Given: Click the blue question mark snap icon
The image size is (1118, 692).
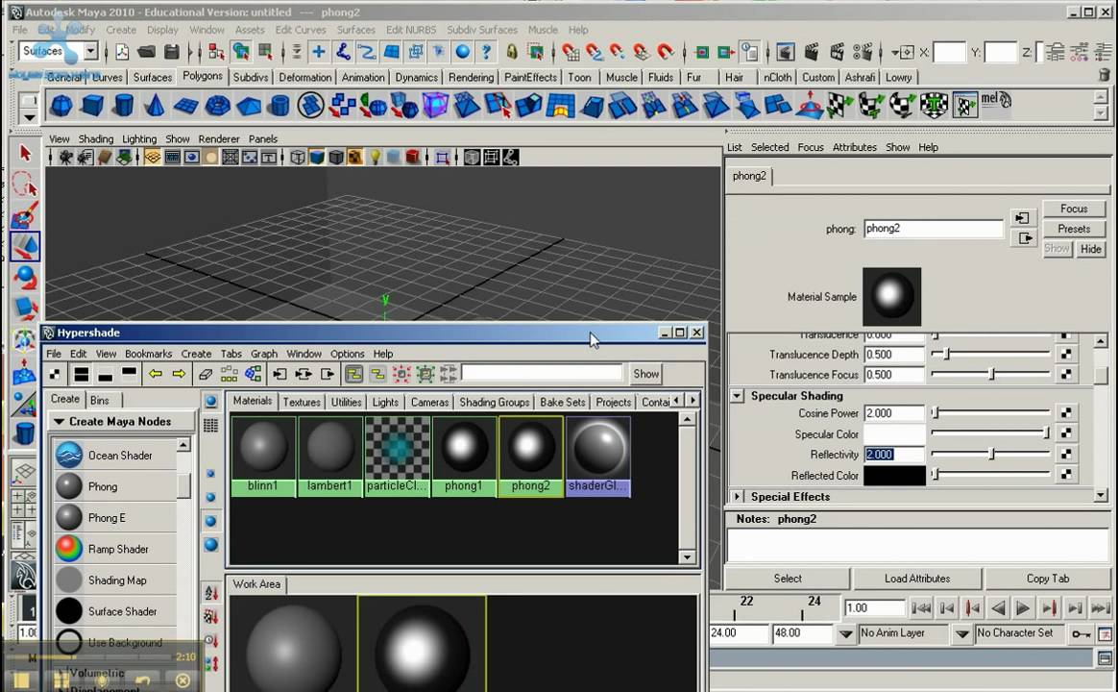Looking at the screenshot, I should tap(486, 51).
